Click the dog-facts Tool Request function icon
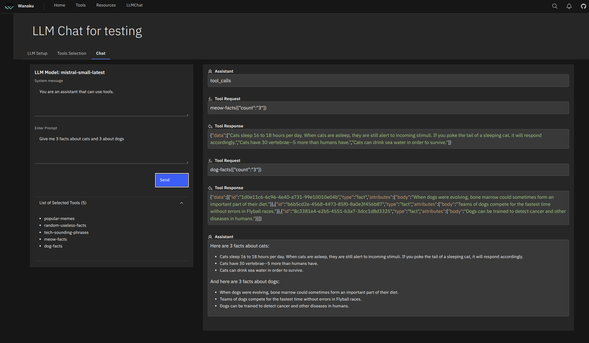 click(210, 161)
